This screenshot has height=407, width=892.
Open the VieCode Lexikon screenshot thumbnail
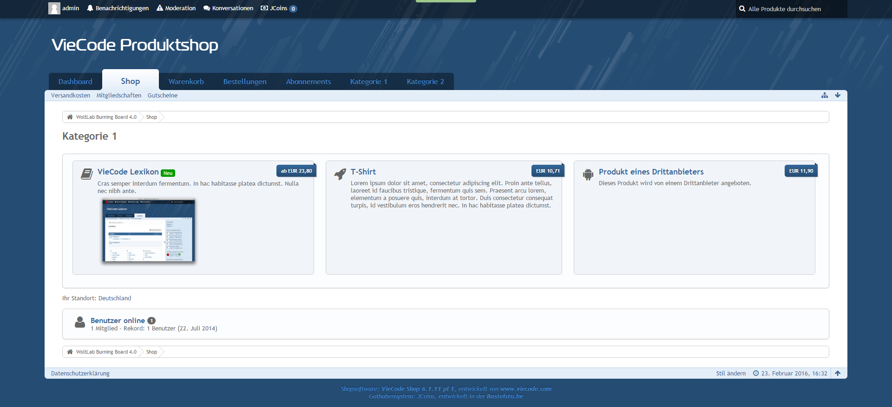[x=149, y=230]
